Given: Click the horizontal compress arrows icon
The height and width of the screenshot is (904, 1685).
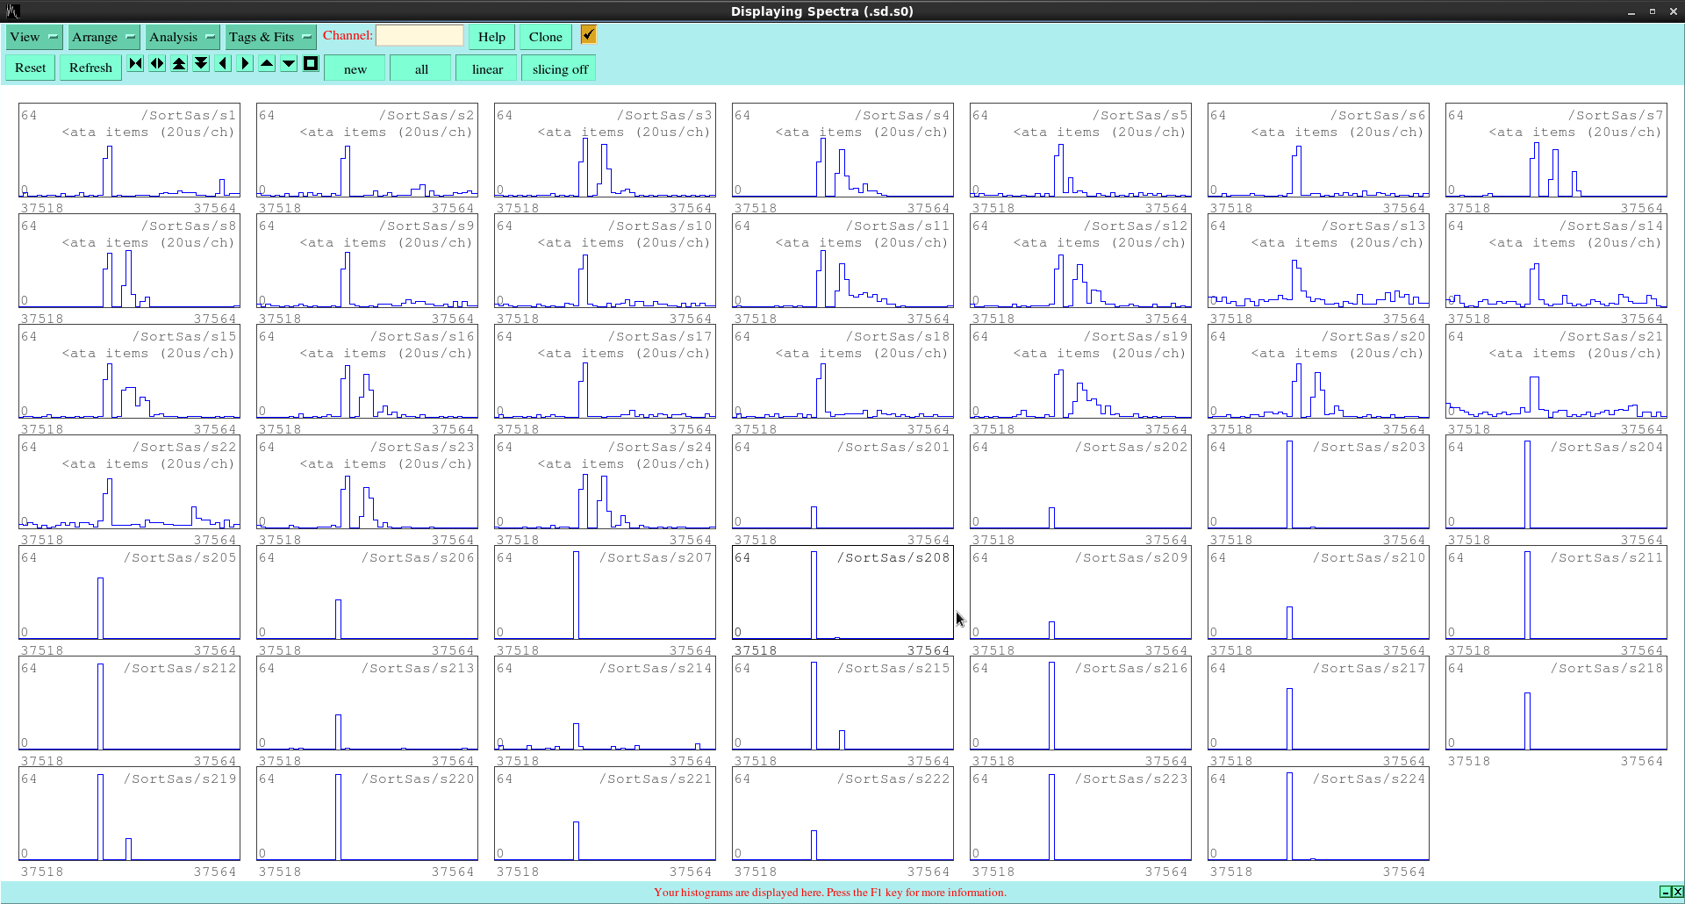Looking at the screenshot, I should pos(135,63).
